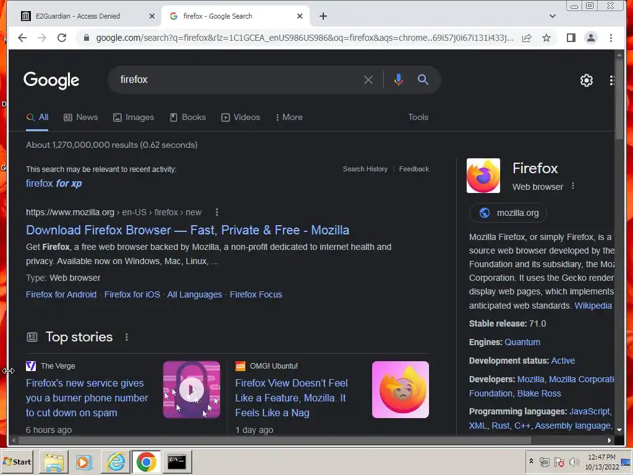Screen dimensions: 633x475
Task: Switch to News results tab
Action: coord(81,117)
